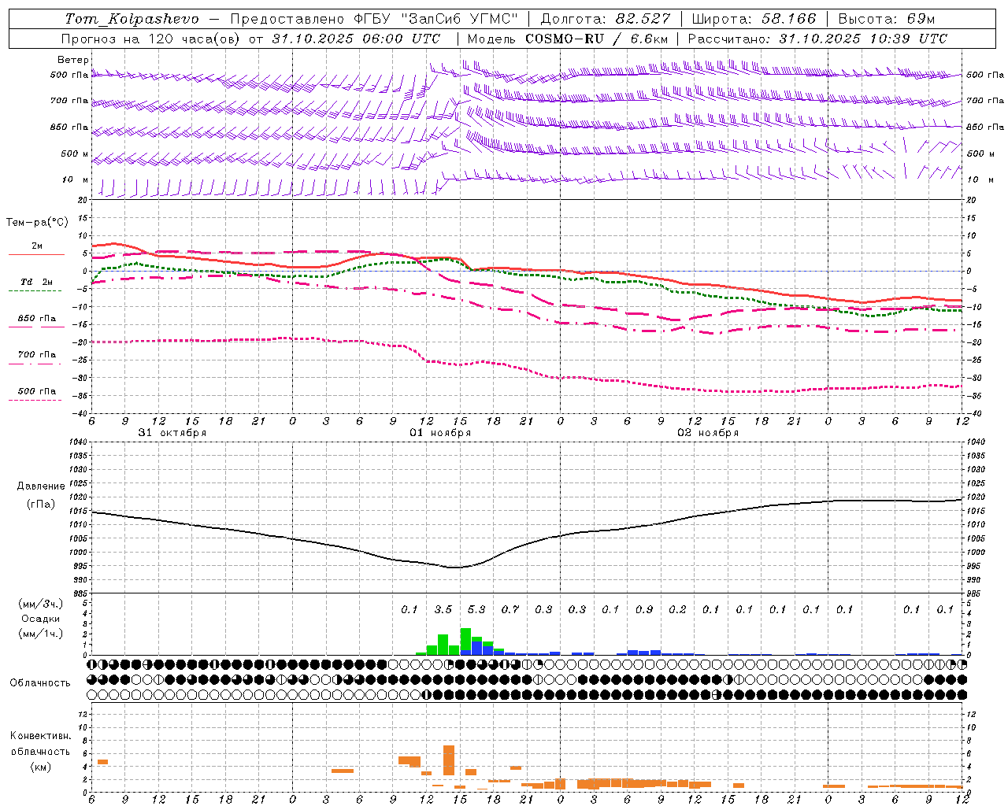Screen dimensions: 1008x806
Task: Click the (мм/3ч.) units label
Action: [40, 604]
